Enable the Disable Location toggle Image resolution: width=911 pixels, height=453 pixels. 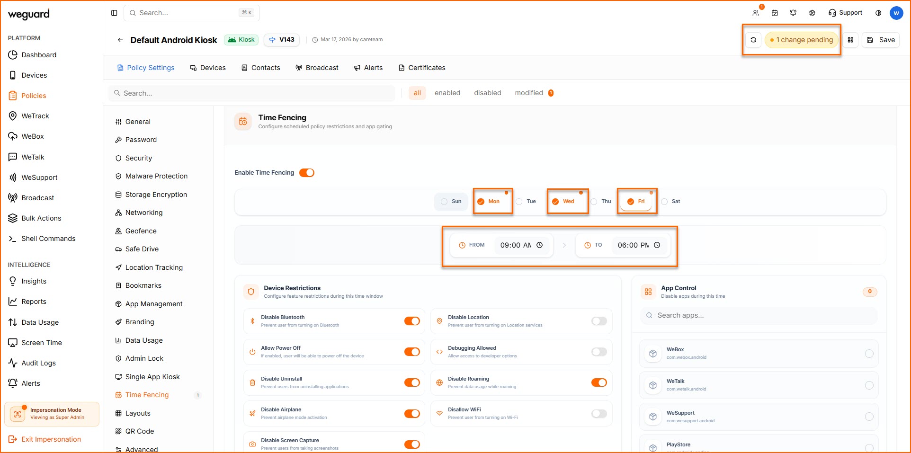(x=599, y=321)
